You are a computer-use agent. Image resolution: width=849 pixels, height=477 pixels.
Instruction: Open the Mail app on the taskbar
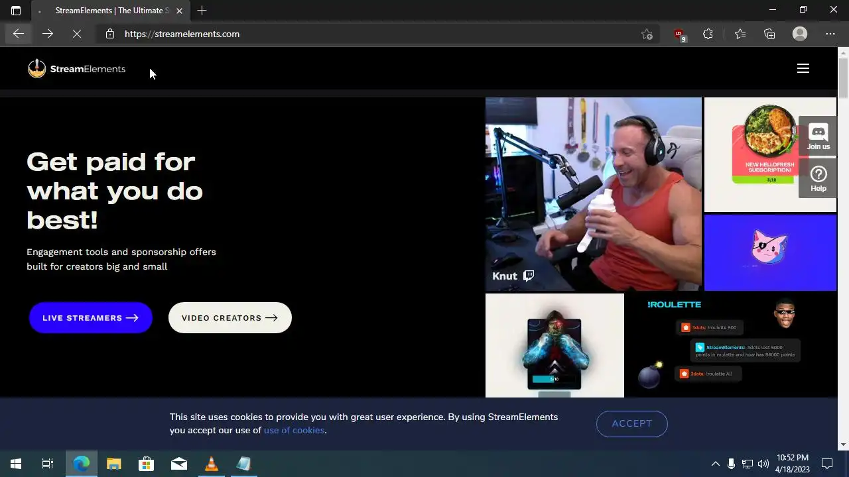pyautogui.click(x=179, y=464)
